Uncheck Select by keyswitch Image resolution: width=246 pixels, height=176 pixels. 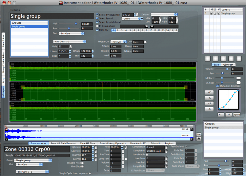pyautogui.click(x=97, y=14)
